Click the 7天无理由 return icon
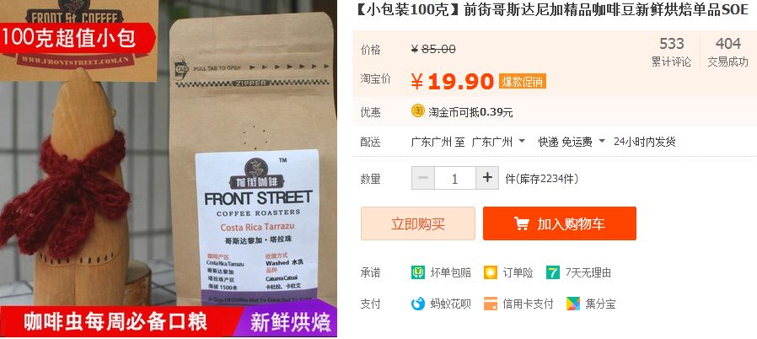This screenshot has height=339, width=757. pos(553,272)
